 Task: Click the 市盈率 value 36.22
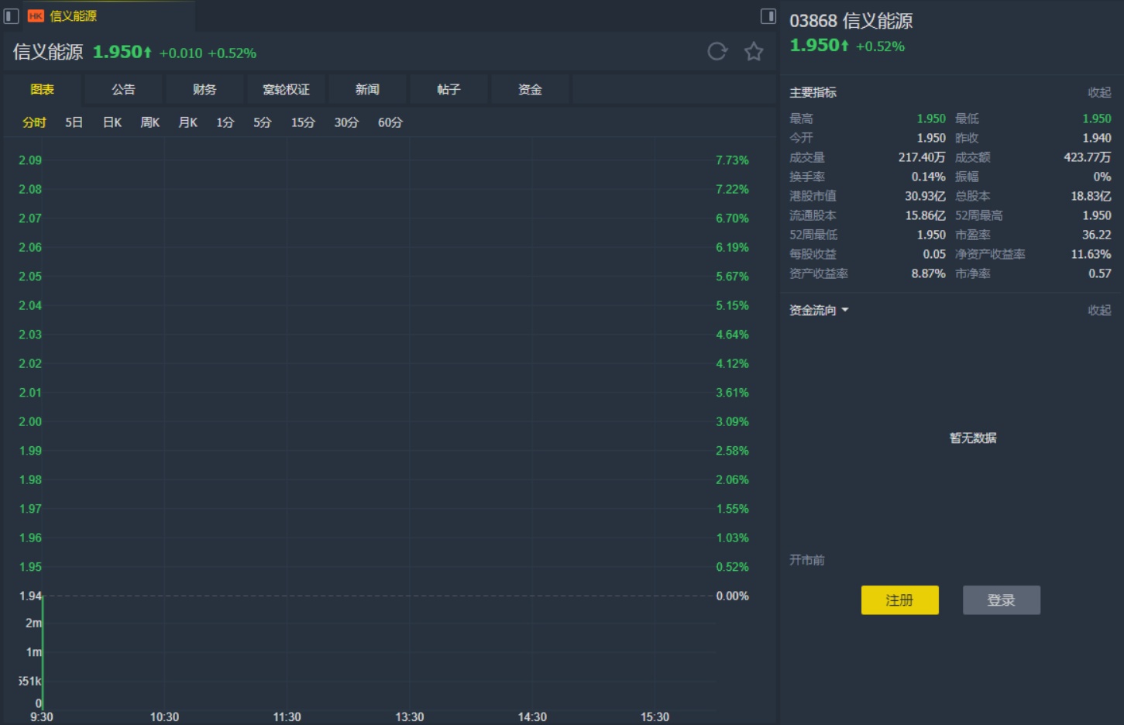(x=1097, y=235)
